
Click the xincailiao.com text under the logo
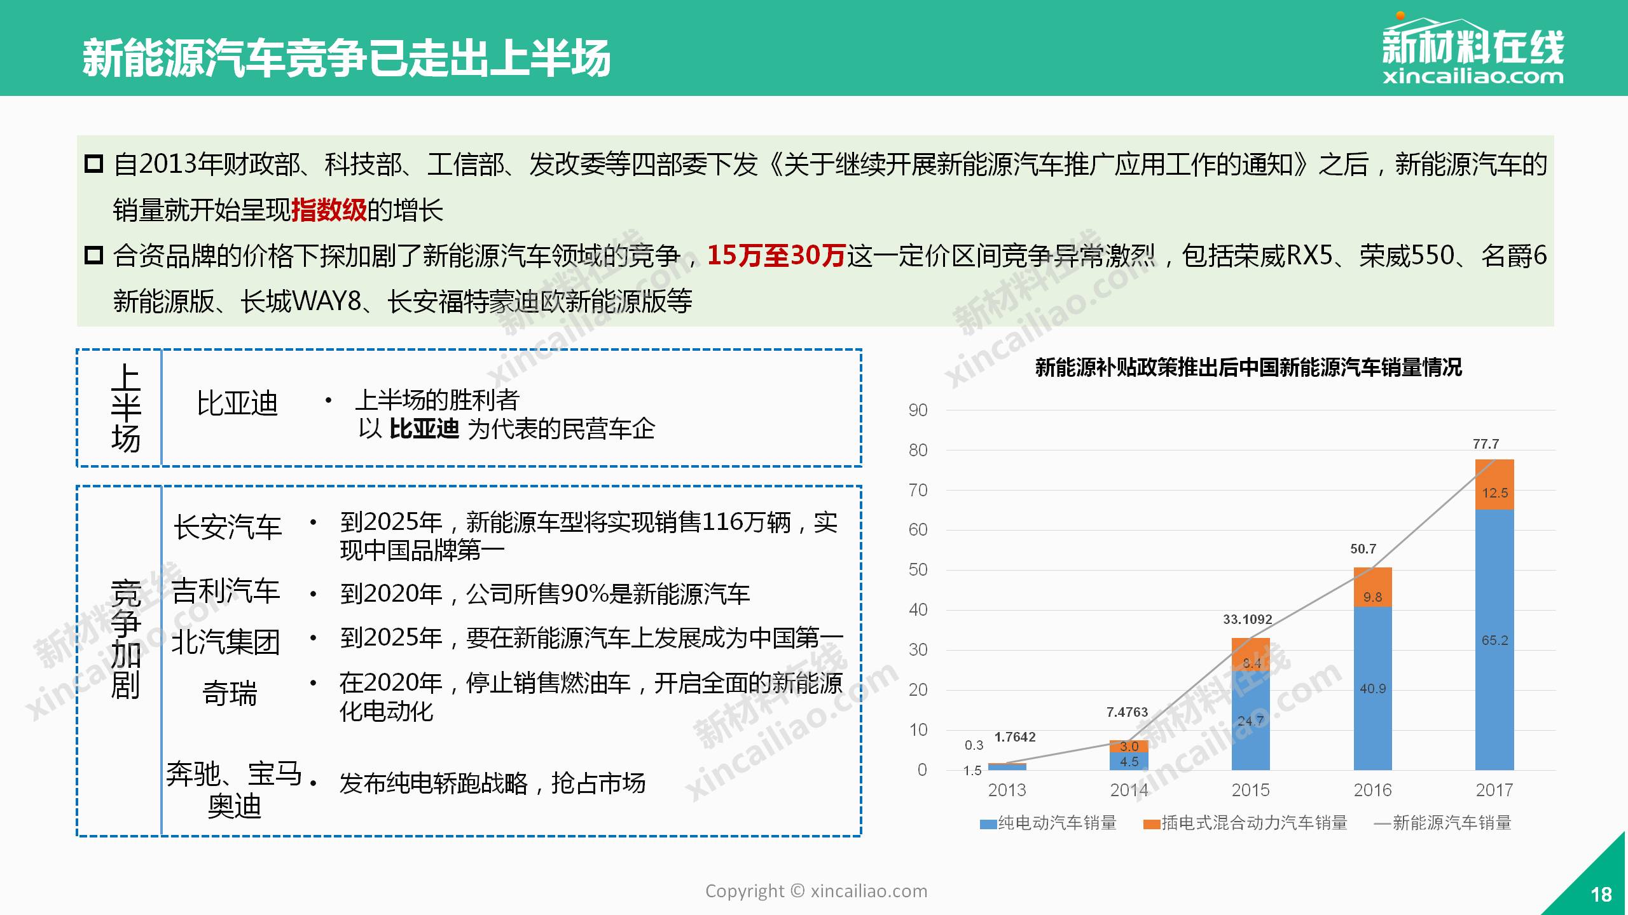click(x=1472, y=78)
